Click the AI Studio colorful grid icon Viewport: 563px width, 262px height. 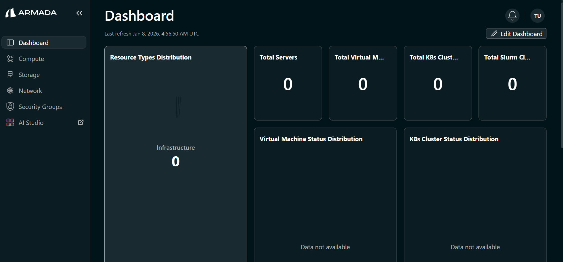pos(10,123)
